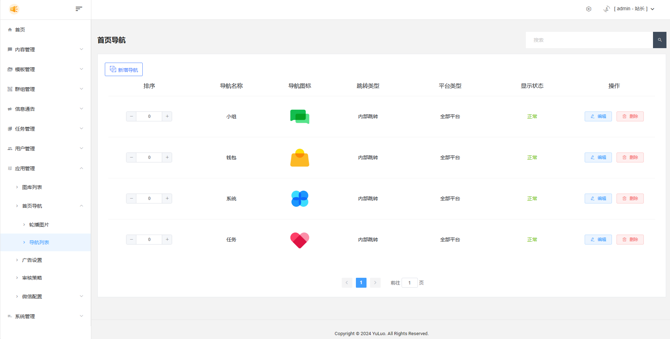The height and width of the screenshot is (339, 670).
Task: Collapse the sidebar using hamburger icon
Action: tap(79, 9)
